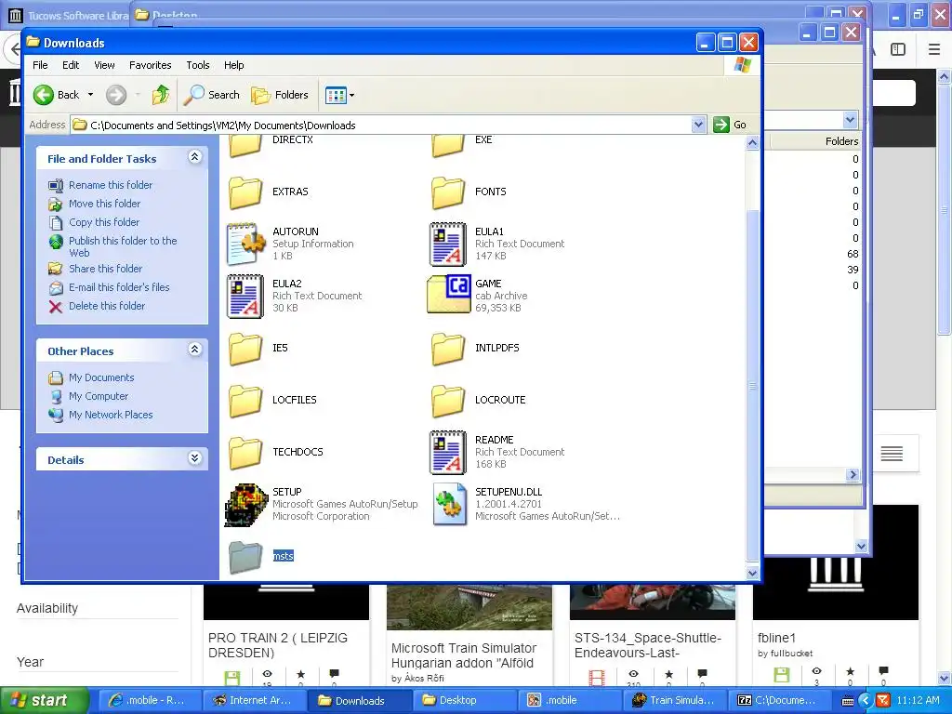
Task: Go to My Computer in Other Places
Action: [99, 396]
